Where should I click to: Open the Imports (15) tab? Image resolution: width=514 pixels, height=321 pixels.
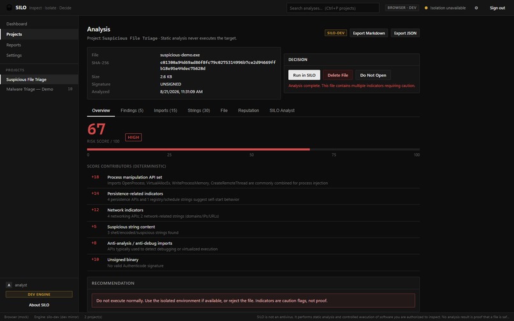tap(166, 110)
